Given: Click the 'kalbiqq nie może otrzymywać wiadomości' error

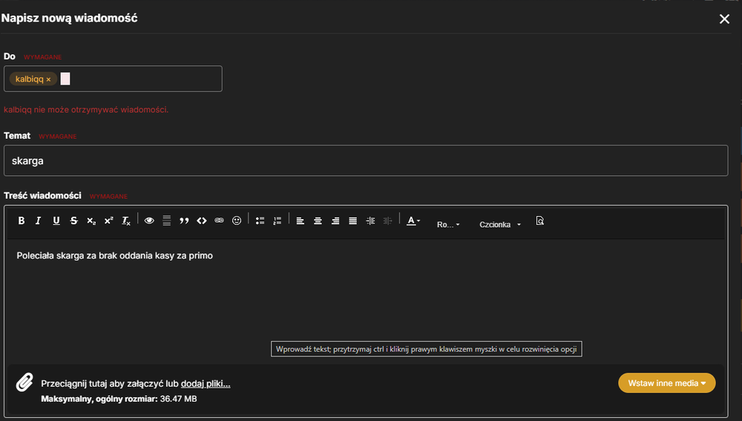Looking at the screenshot, I should (x=86, y=109).
